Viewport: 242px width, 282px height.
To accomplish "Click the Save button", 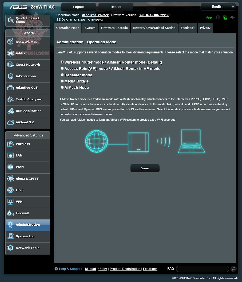I will click(145, 168).
